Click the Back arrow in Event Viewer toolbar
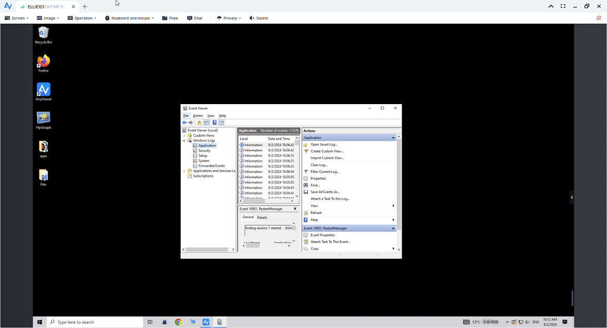Image resolution: width=607 pixels, height=328 pixels. click(x=184, y=122)
